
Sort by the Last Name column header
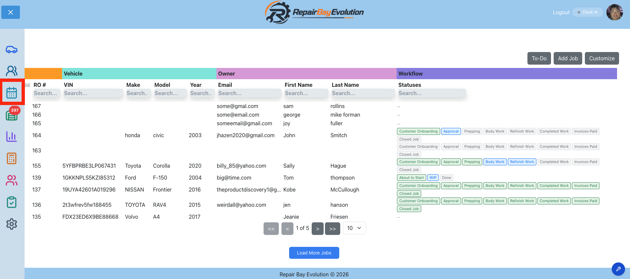345,85
